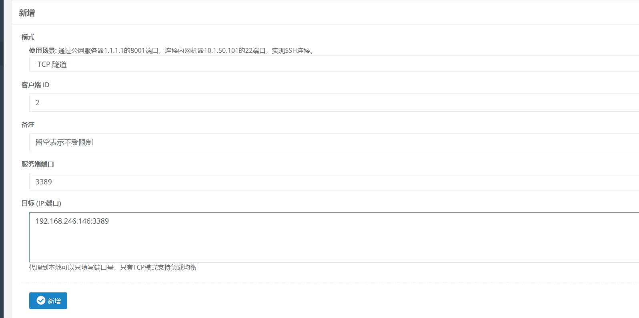Focus the 备注 field with 留空表示不受限制 placeholder
639x318 pixels.
pyautogui.click(x=334, y=142)
